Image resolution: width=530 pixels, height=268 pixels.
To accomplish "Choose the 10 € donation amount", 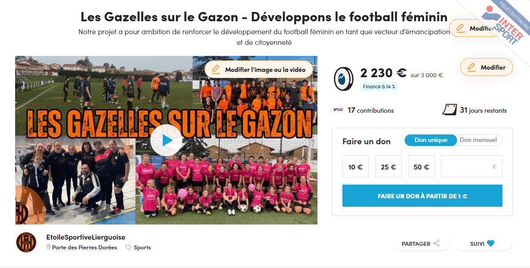I will point(356,166).
